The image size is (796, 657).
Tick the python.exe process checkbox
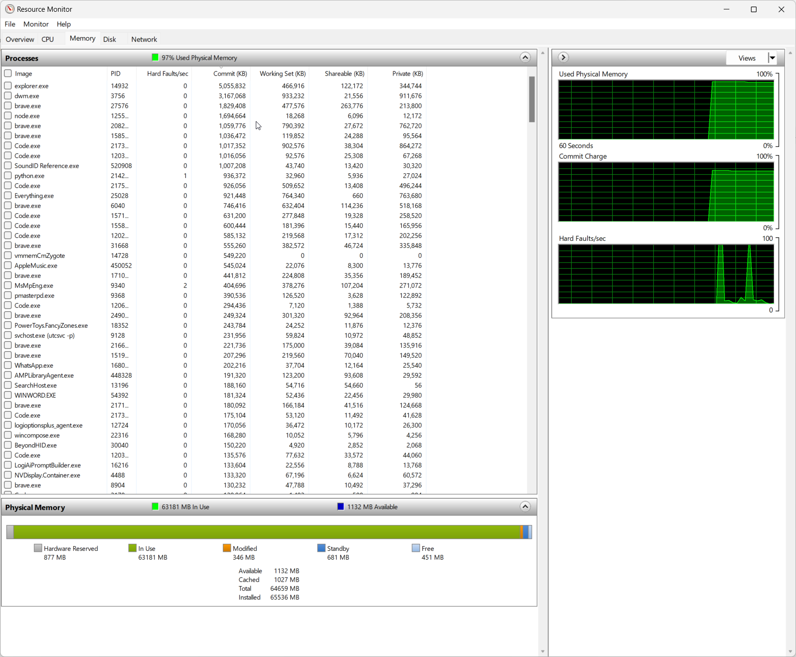8,176
